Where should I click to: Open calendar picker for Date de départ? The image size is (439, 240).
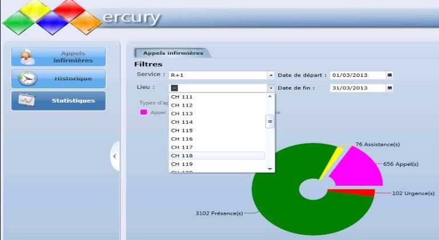point(390,75)
